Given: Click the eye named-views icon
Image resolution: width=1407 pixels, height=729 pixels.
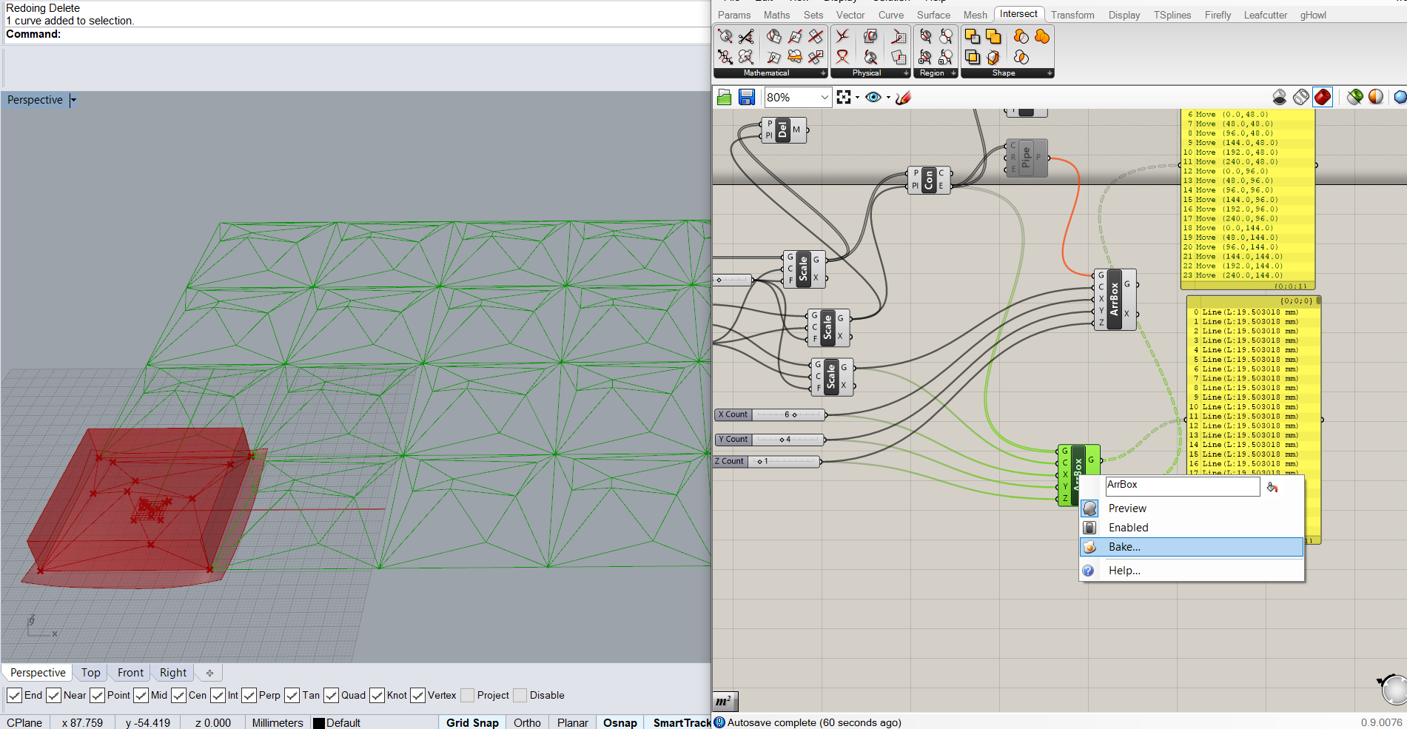Looking at the screenshot, I should click(873, 97).
